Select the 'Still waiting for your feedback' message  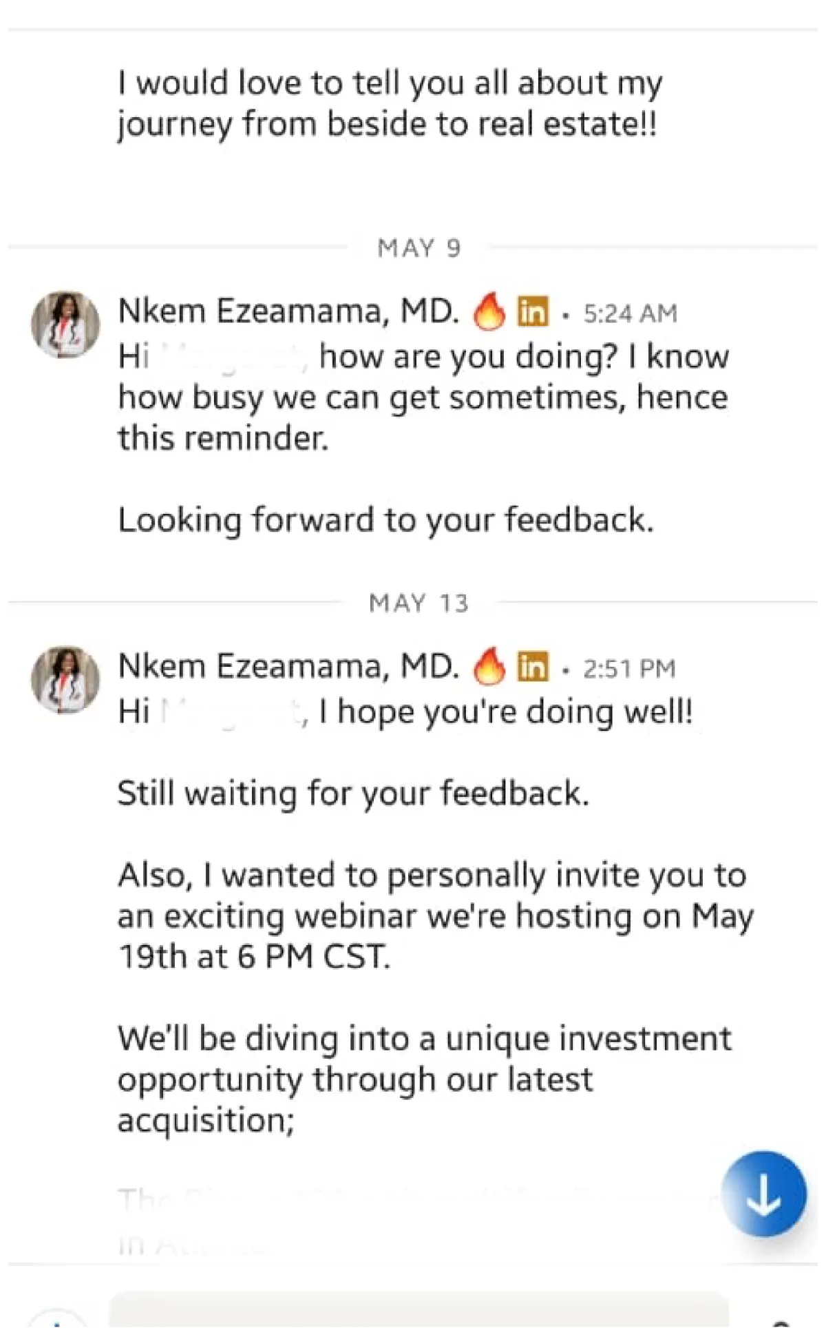pyautogui.click(x=353, y=793)
